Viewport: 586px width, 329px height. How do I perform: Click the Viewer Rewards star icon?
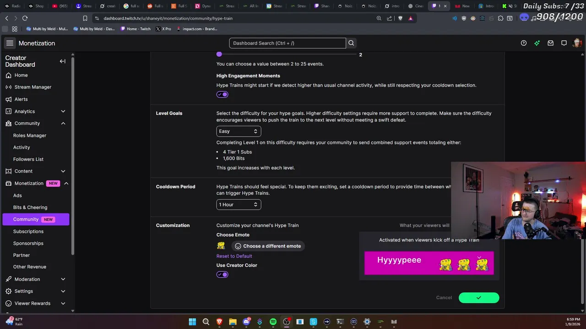coord(8,303)
